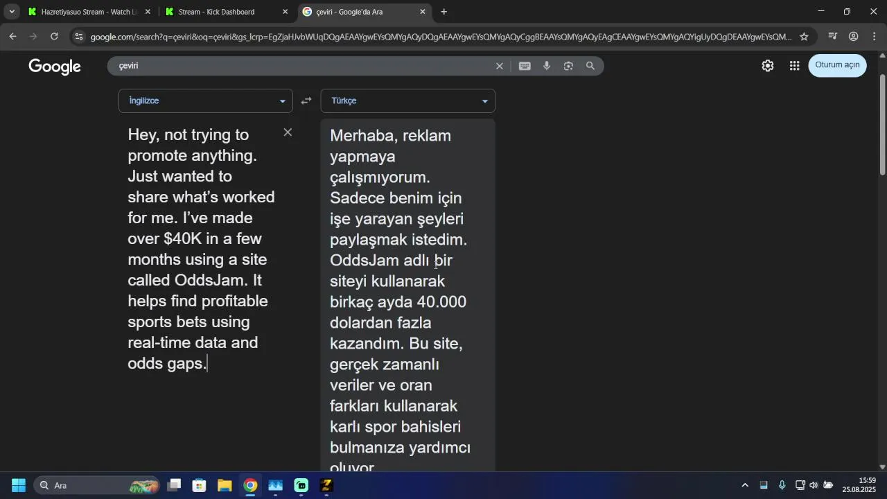
Task: Click into the English source text area
Action: (x=201, y=249)
